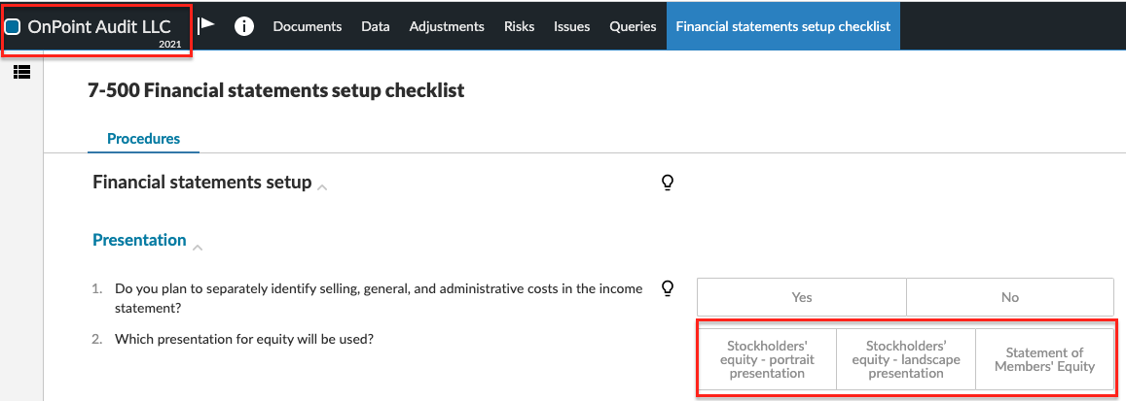Choose Stockholders' equity - portrait presentation
Screen dimensions: 1126x401
767,359
